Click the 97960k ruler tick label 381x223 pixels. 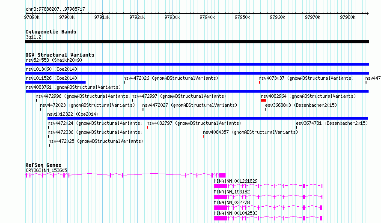(x=277, y=17)
